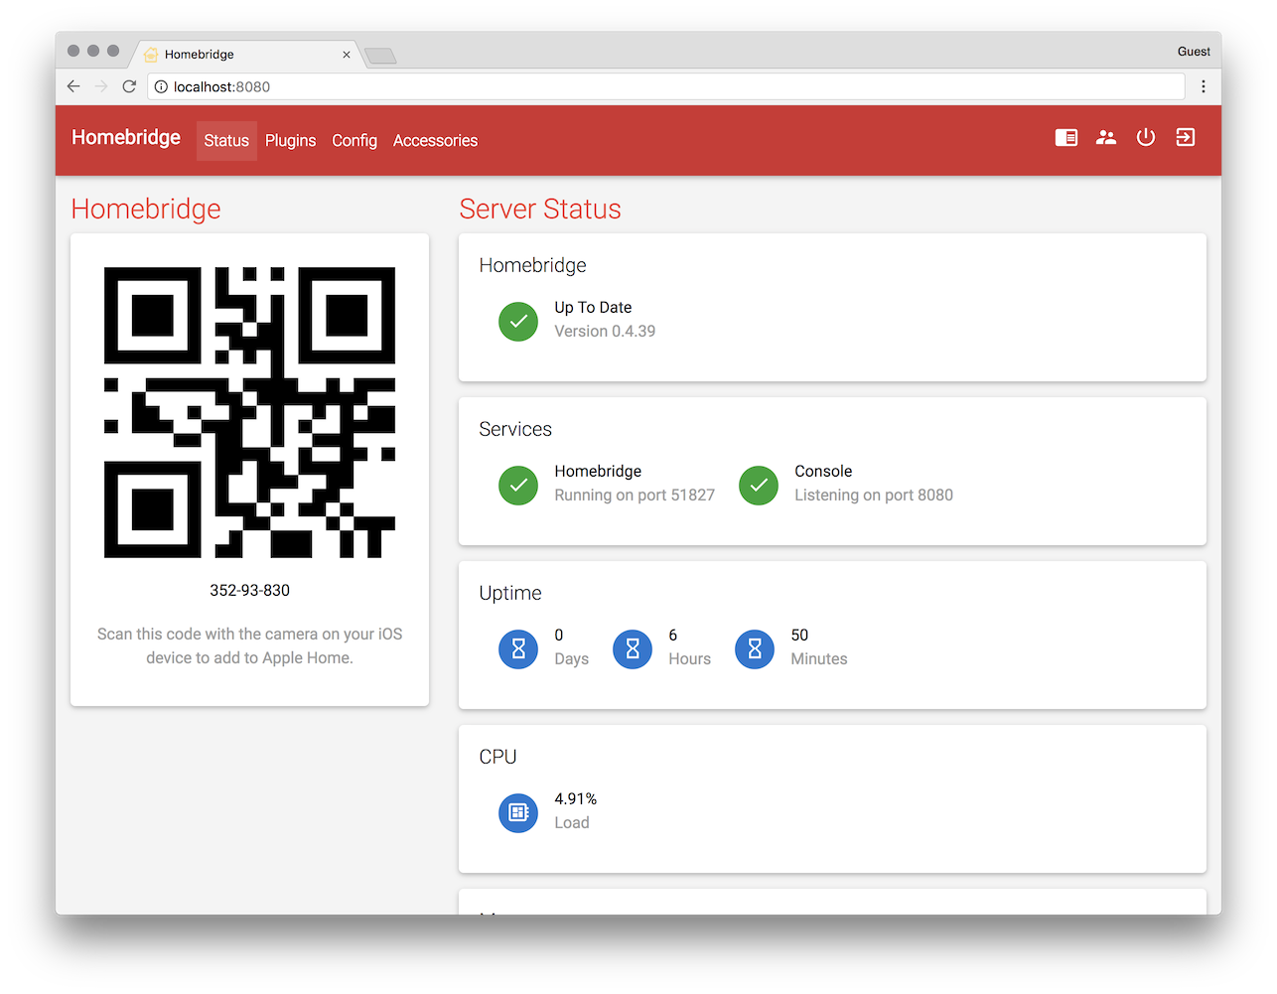
Task: Click the 50 Minutes uptime value
Action: click(x=799, y=636)
